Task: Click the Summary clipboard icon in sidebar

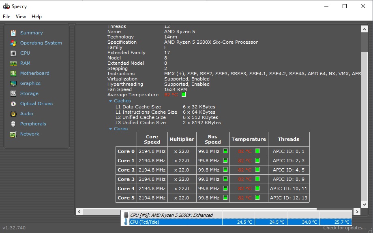Action: pyautogui.click(x=13, y=33)
